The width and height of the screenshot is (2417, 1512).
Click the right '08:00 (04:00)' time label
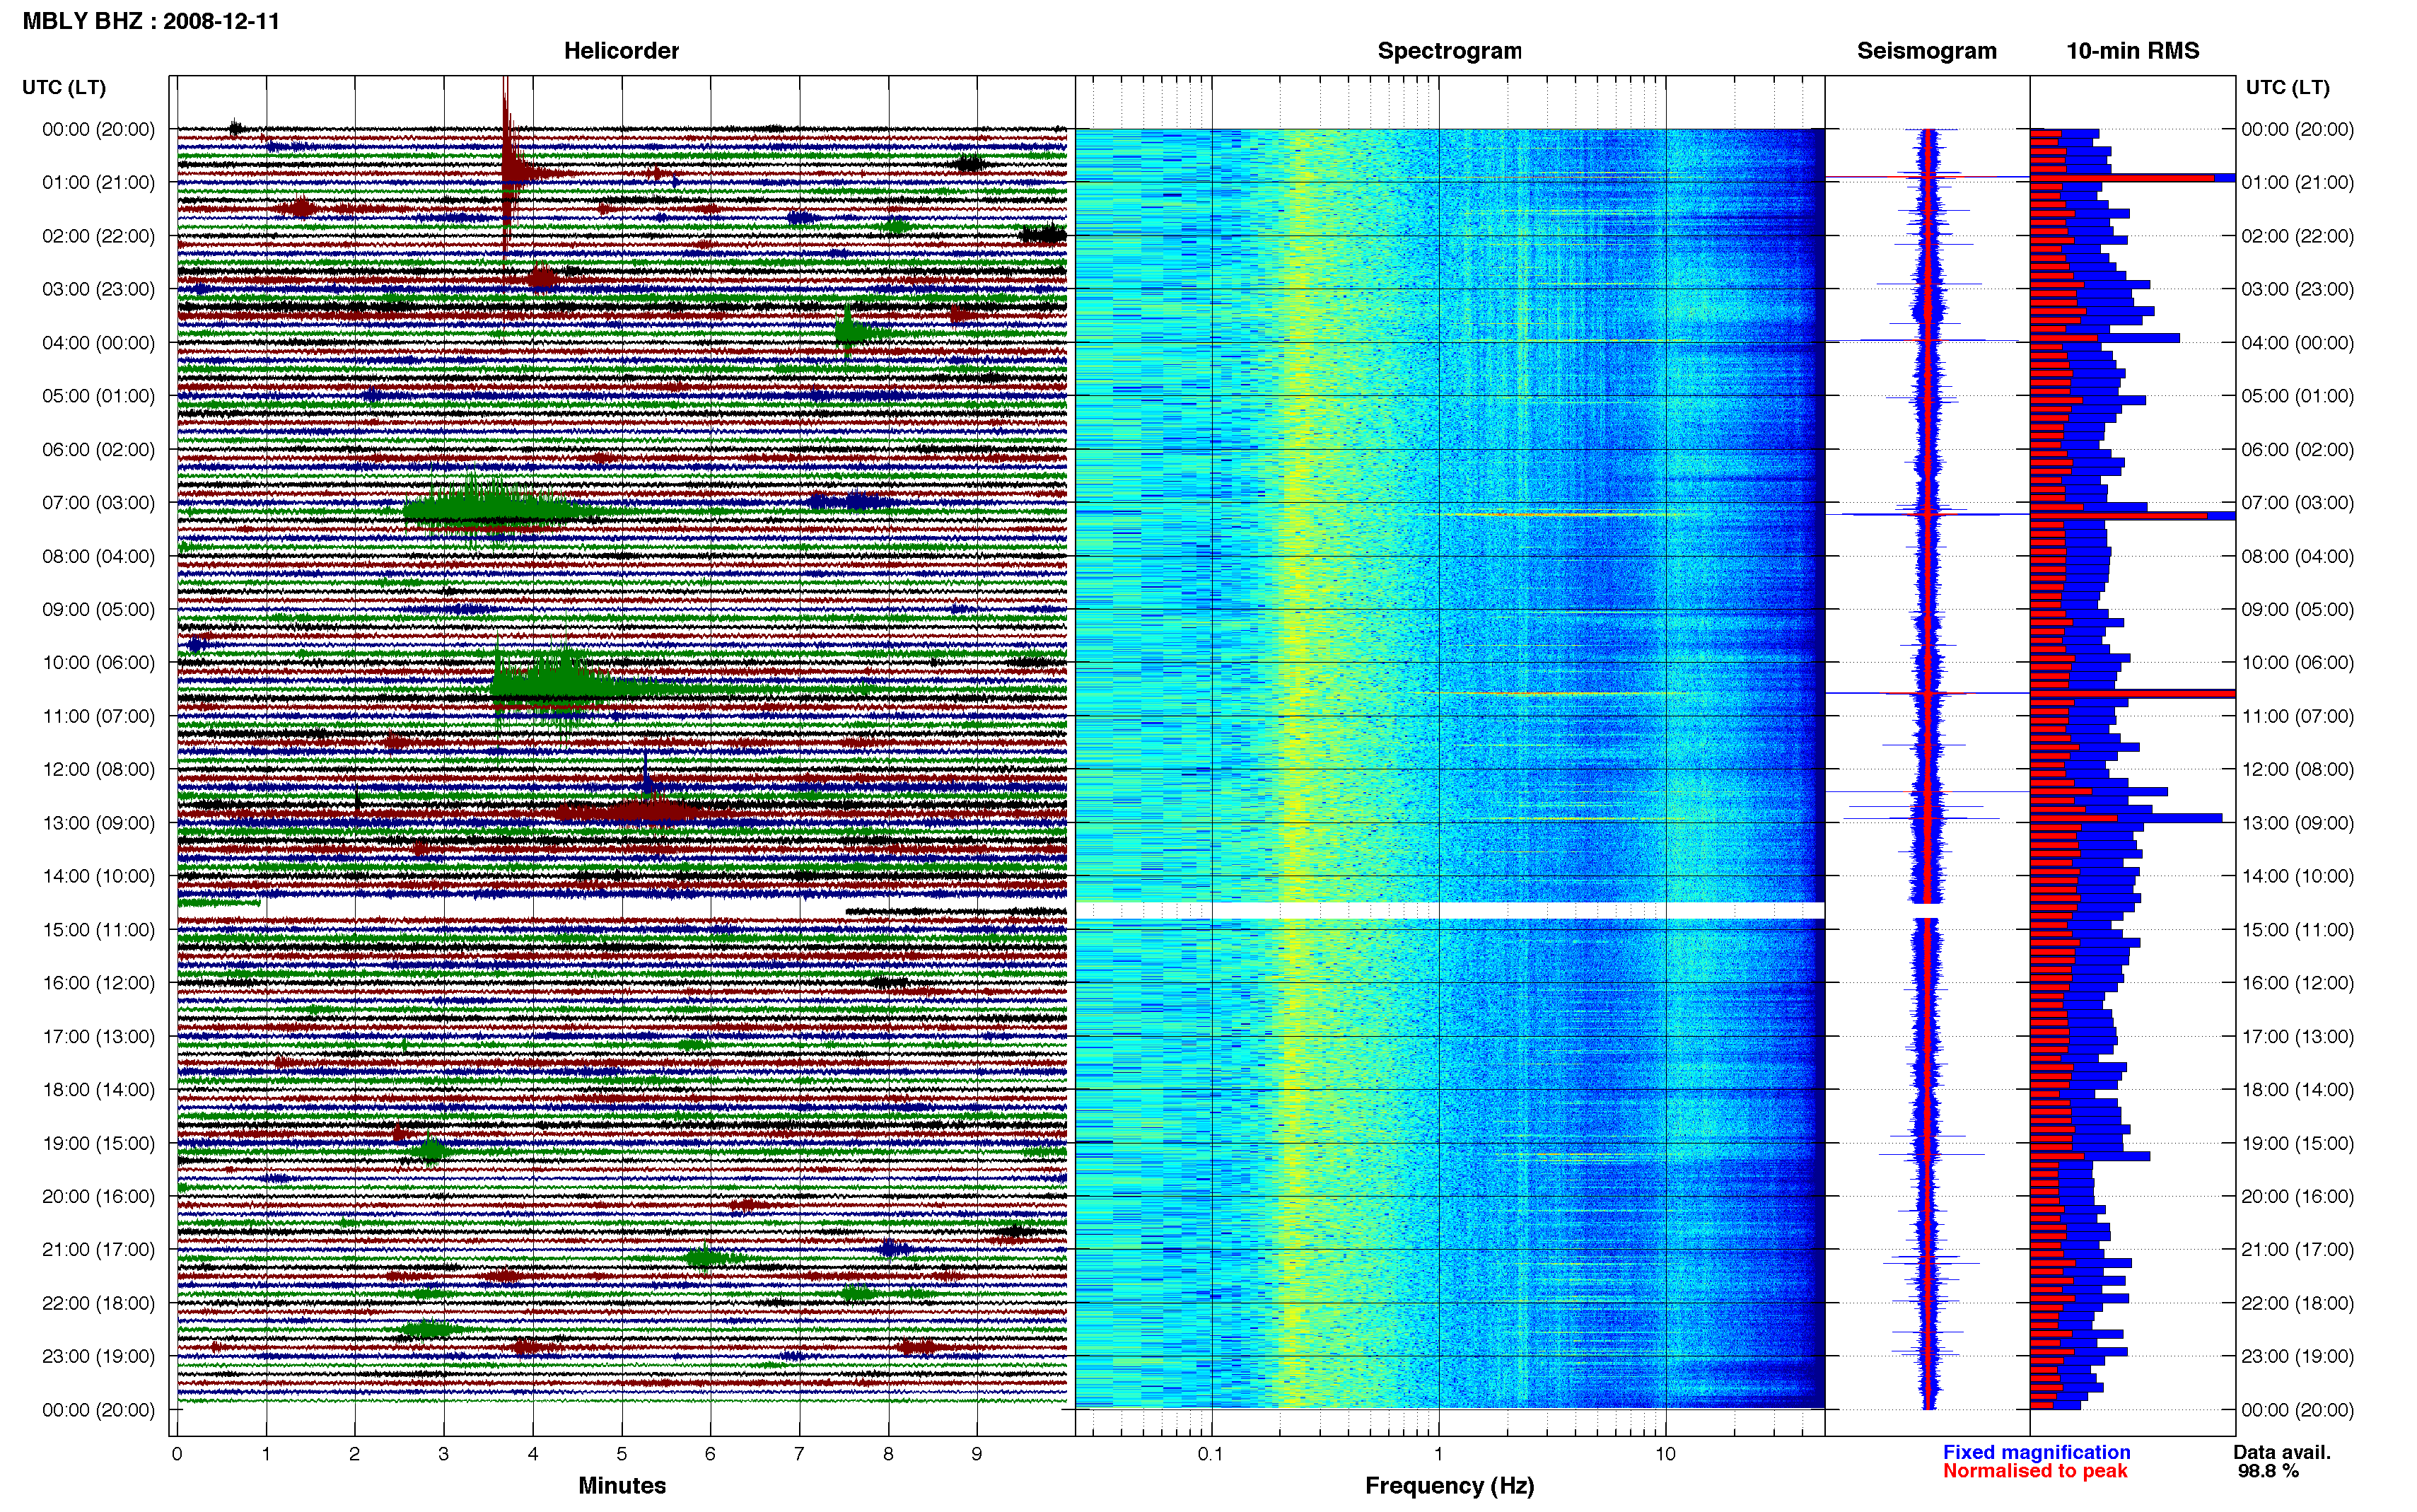[x=2297, y=556]
